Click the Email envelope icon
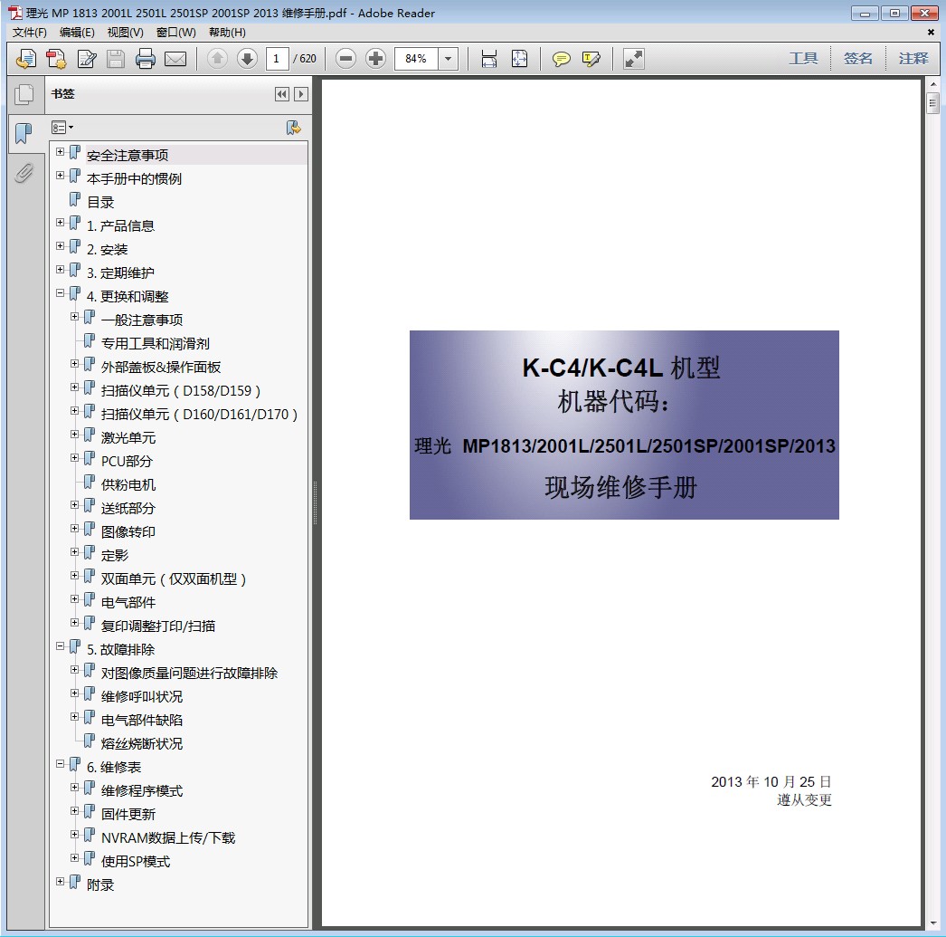Image resolution: width=946 pixels, height=937 pixels. click(x=175, y=60)
